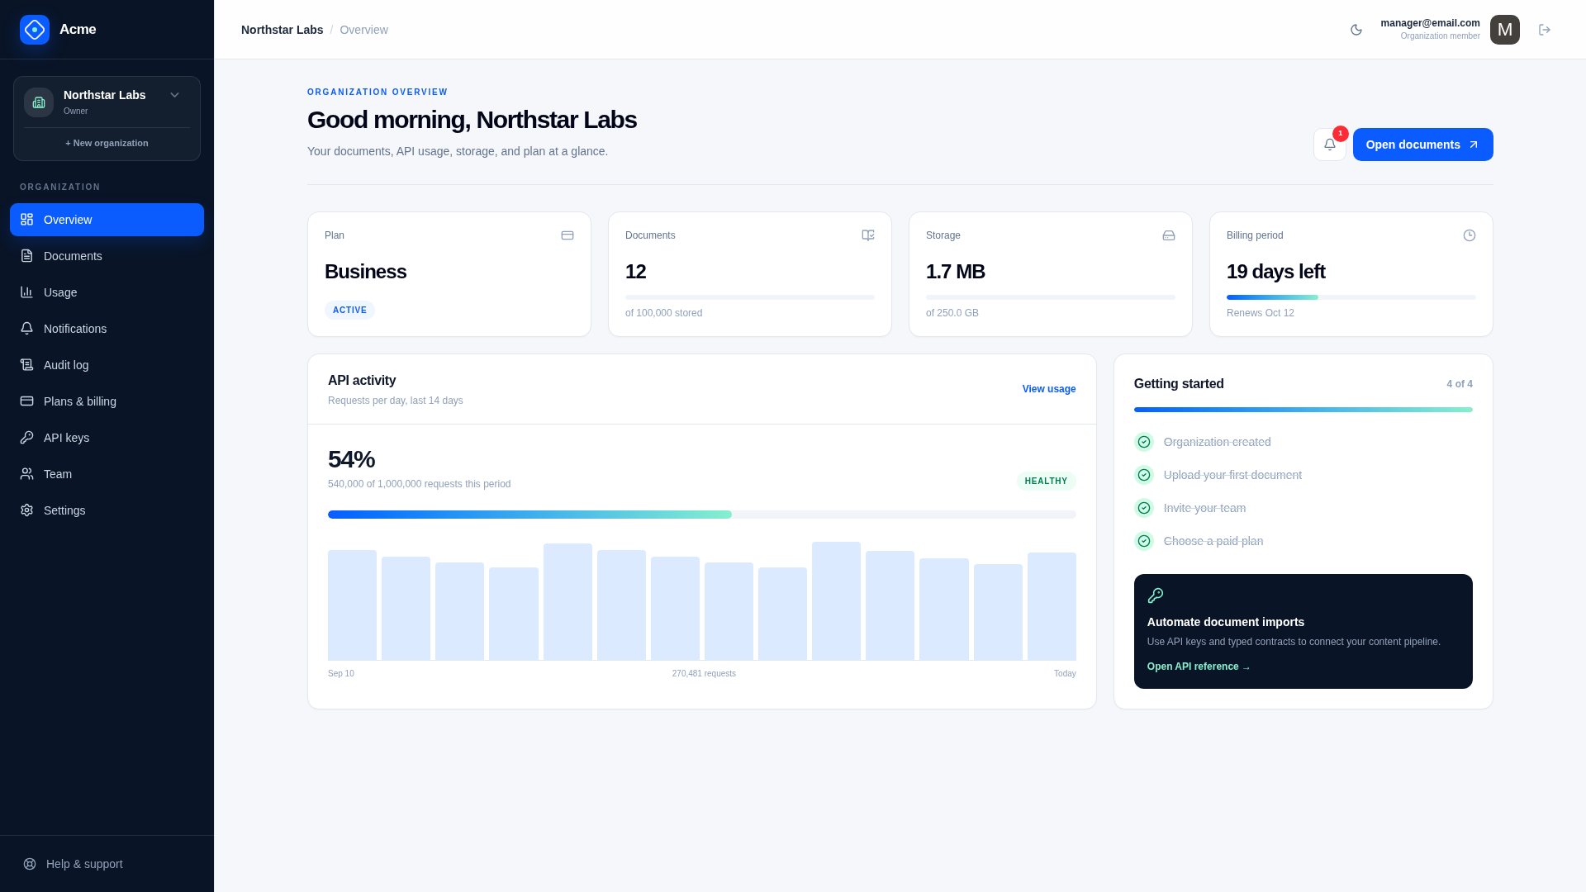1586x892 pixels.
Task: Click 'of 100,000 stored' text
Action: click(x=663, y=313)
